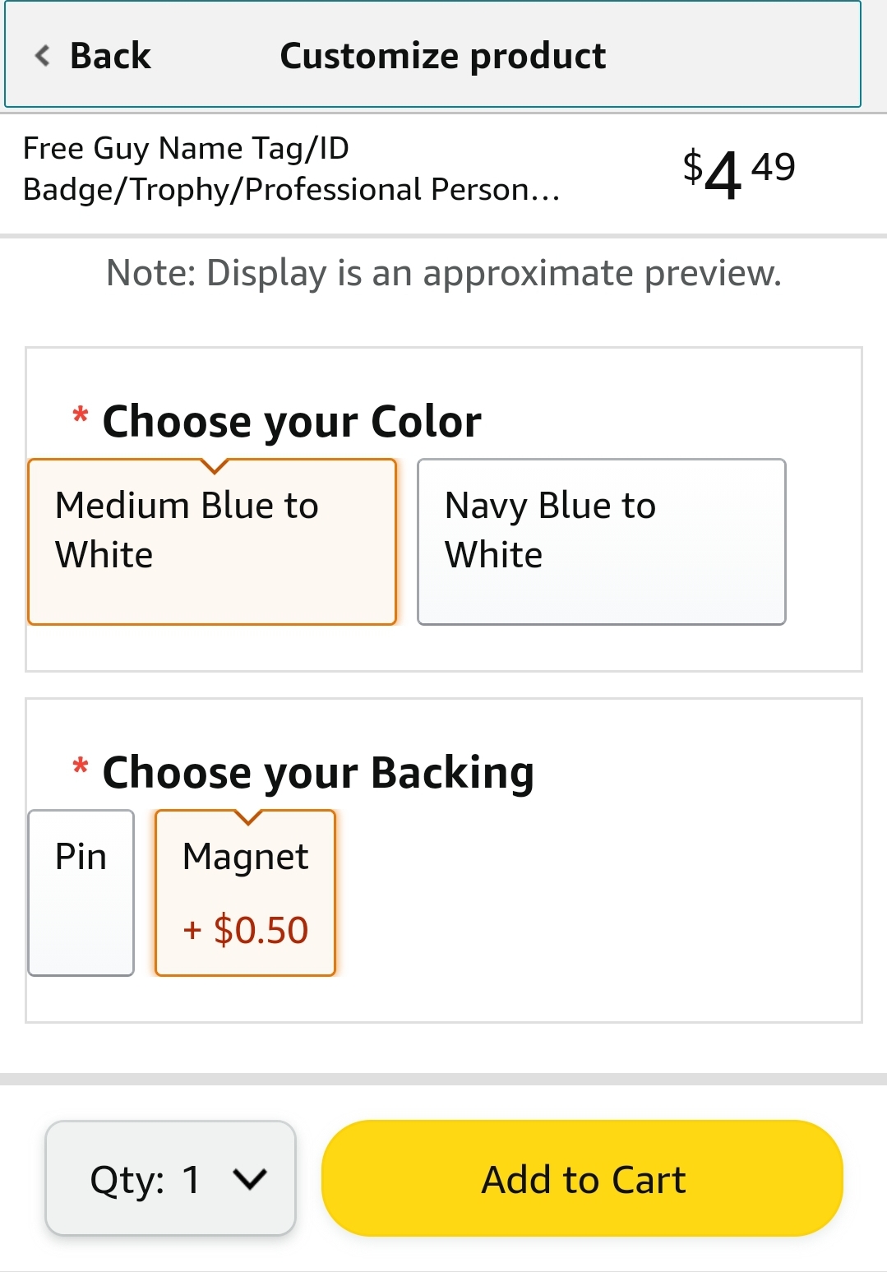Choose the Navy Blue to White option
887x1272 pixels.
pyautogui.click(x=602, y=542)
